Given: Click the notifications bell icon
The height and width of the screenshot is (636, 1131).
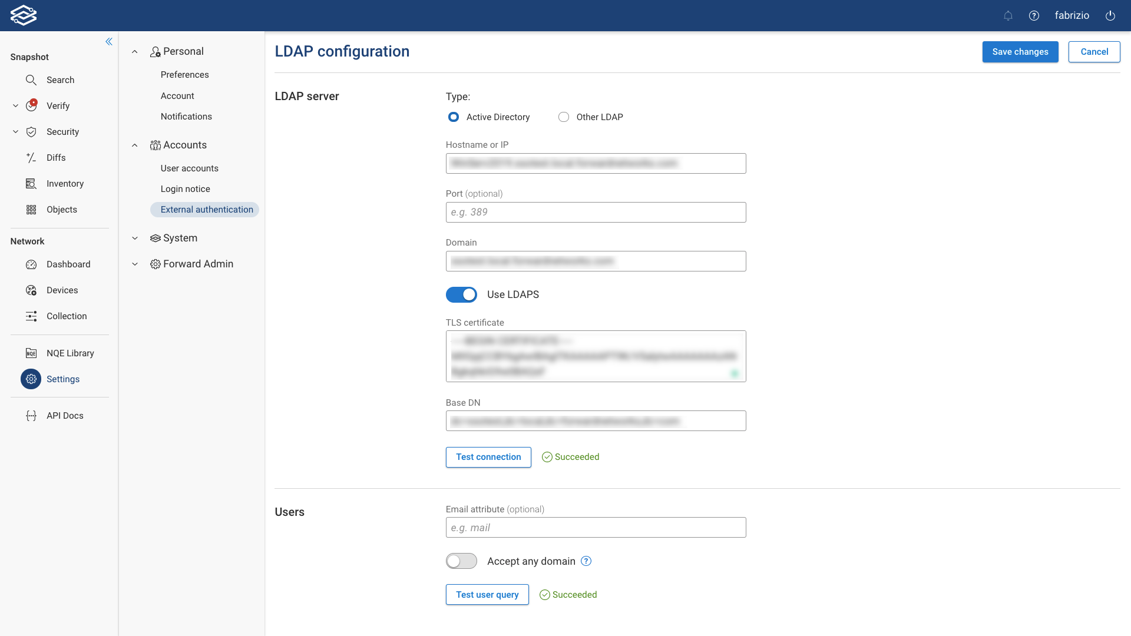Looking at the screenshot, I should [1008, 16].
